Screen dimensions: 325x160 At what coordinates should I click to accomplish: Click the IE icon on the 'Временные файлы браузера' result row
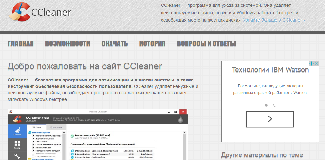point(72,151)
